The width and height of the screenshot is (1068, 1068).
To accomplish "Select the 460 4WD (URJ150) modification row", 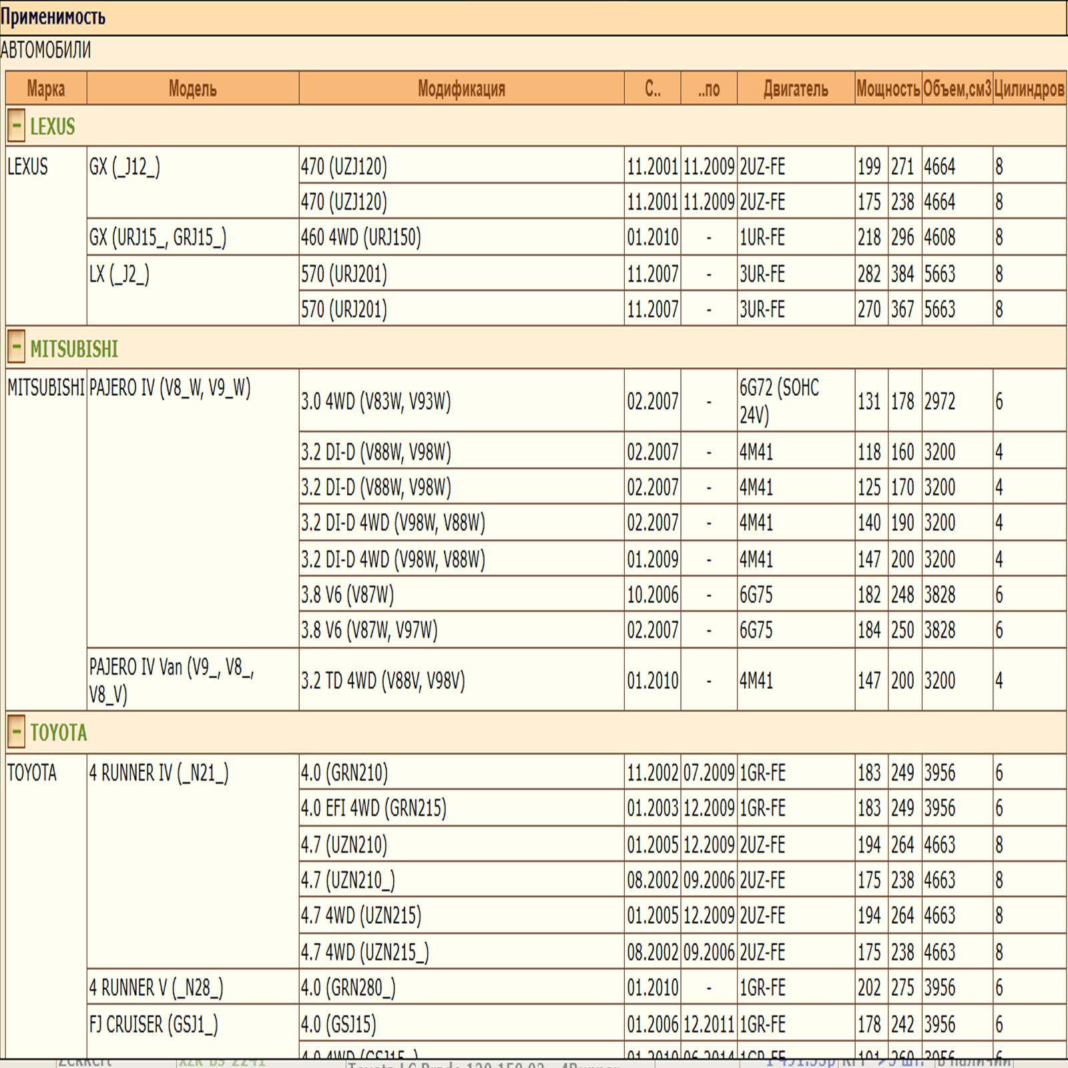I will click(361, 238).
